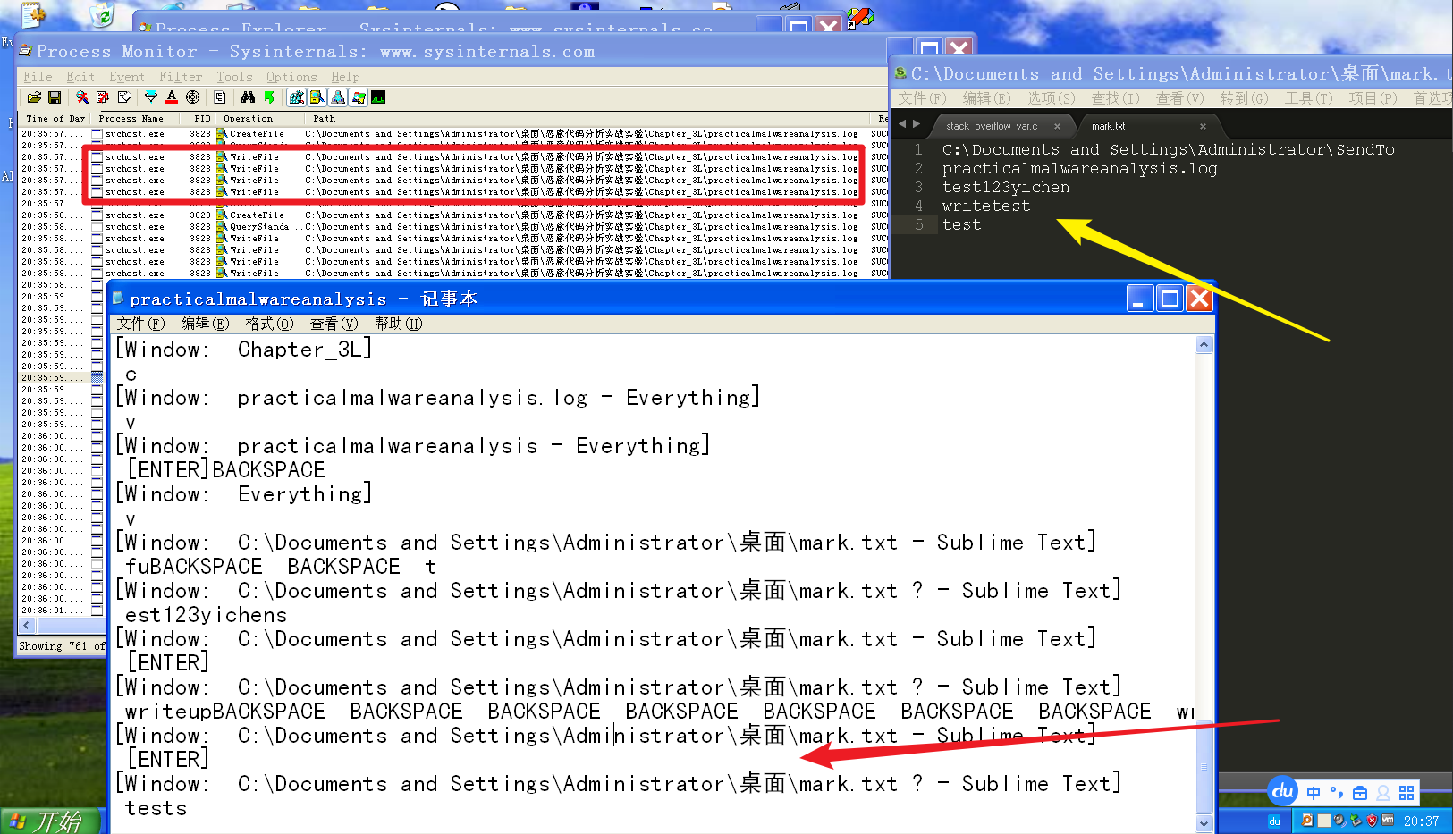Toggle event capture with the magnifier icon
The width and height of the screenshot is (1453, 834).
tap(82, 97)
